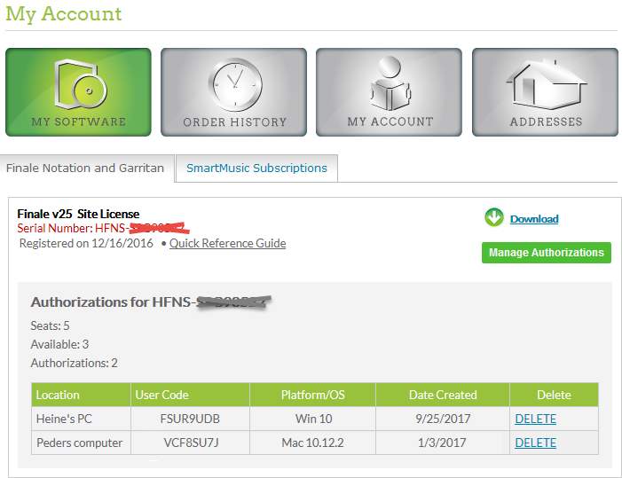Screen dimensions: 622x478
Task: Click the Delete column header
Action: pyautogui.click(x=555, y=395)
